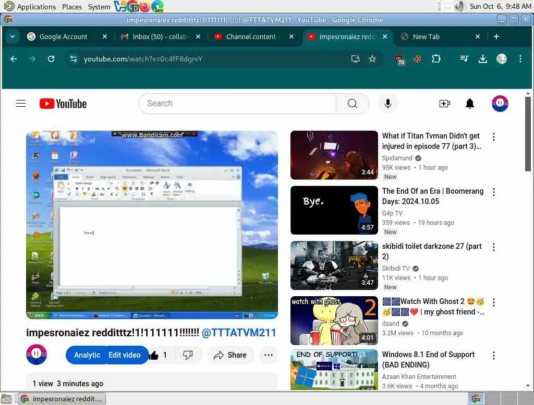Dislike the video with thumbs down

coord(188,355)
